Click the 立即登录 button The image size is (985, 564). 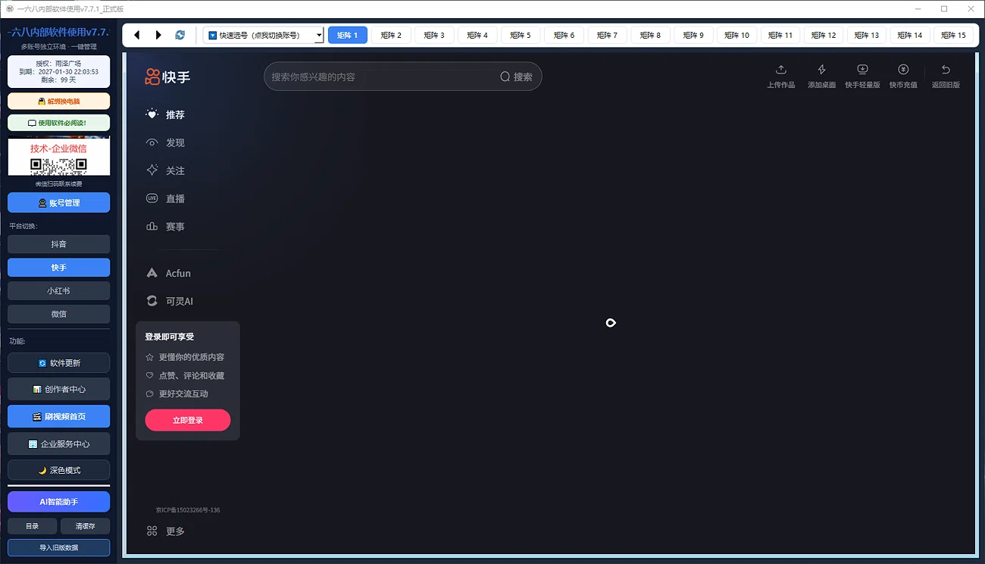coord(188,420)
